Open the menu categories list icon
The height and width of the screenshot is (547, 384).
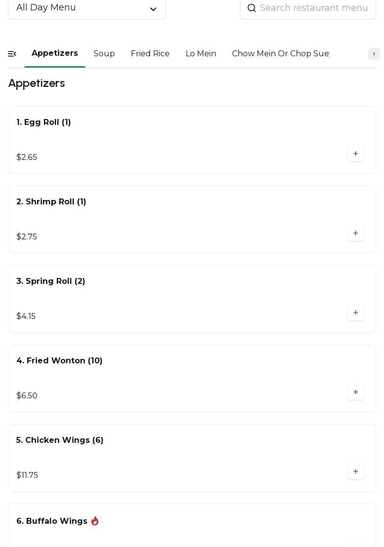pos(12,54)
